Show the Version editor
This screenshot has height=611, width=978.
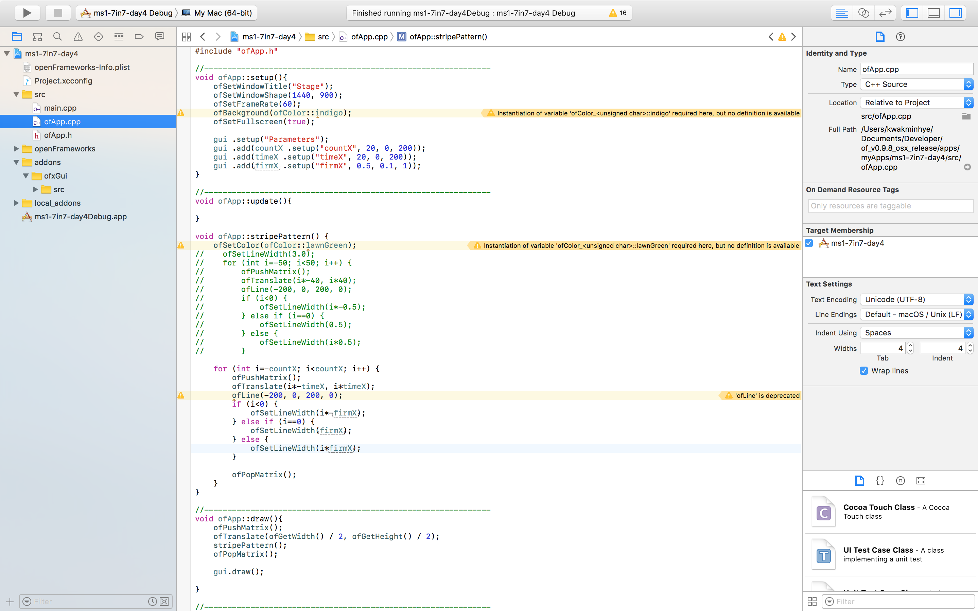coord(885,13)
